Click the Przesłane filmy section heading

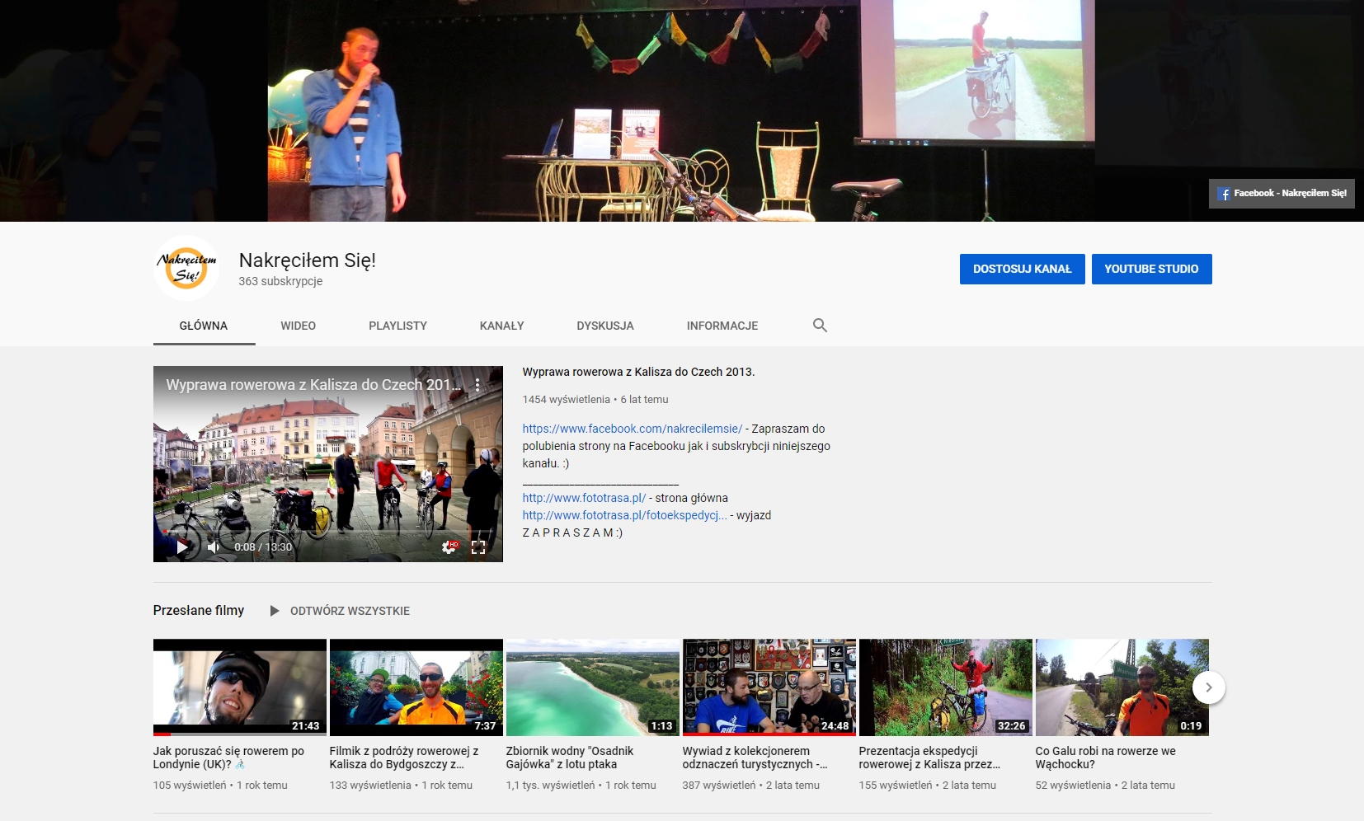[199, 611]
